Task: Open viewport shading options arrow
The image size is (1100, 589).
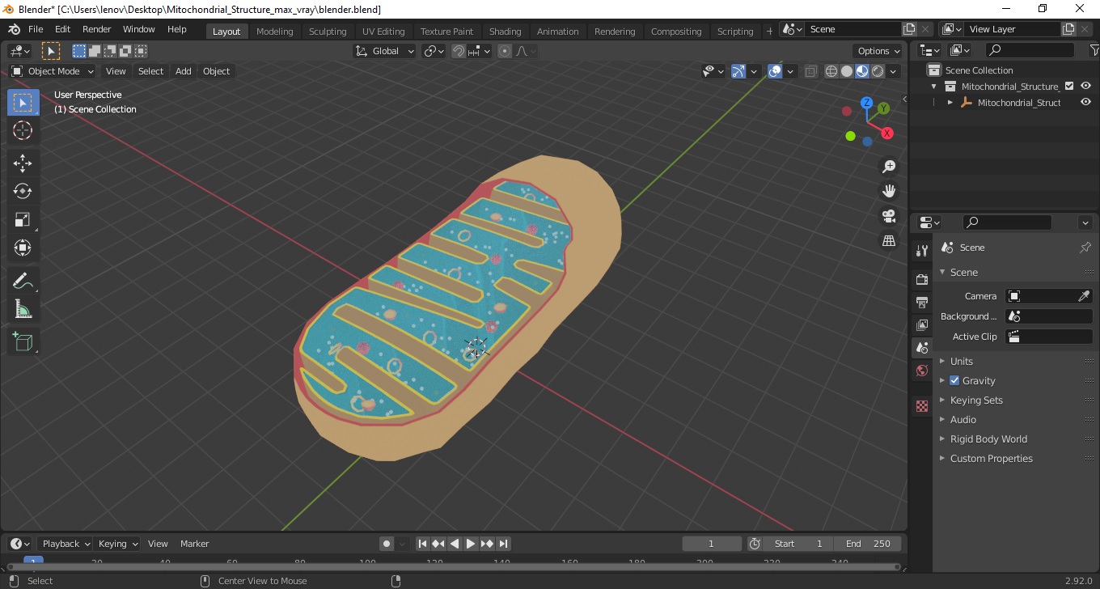Action: pos(894,71)
